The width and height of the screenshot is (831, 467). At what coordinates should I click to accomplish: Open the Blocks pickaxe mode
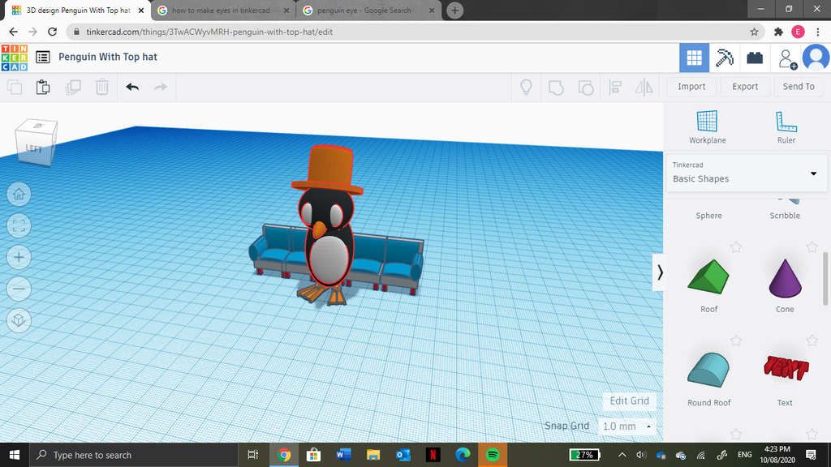coord(725,58)
